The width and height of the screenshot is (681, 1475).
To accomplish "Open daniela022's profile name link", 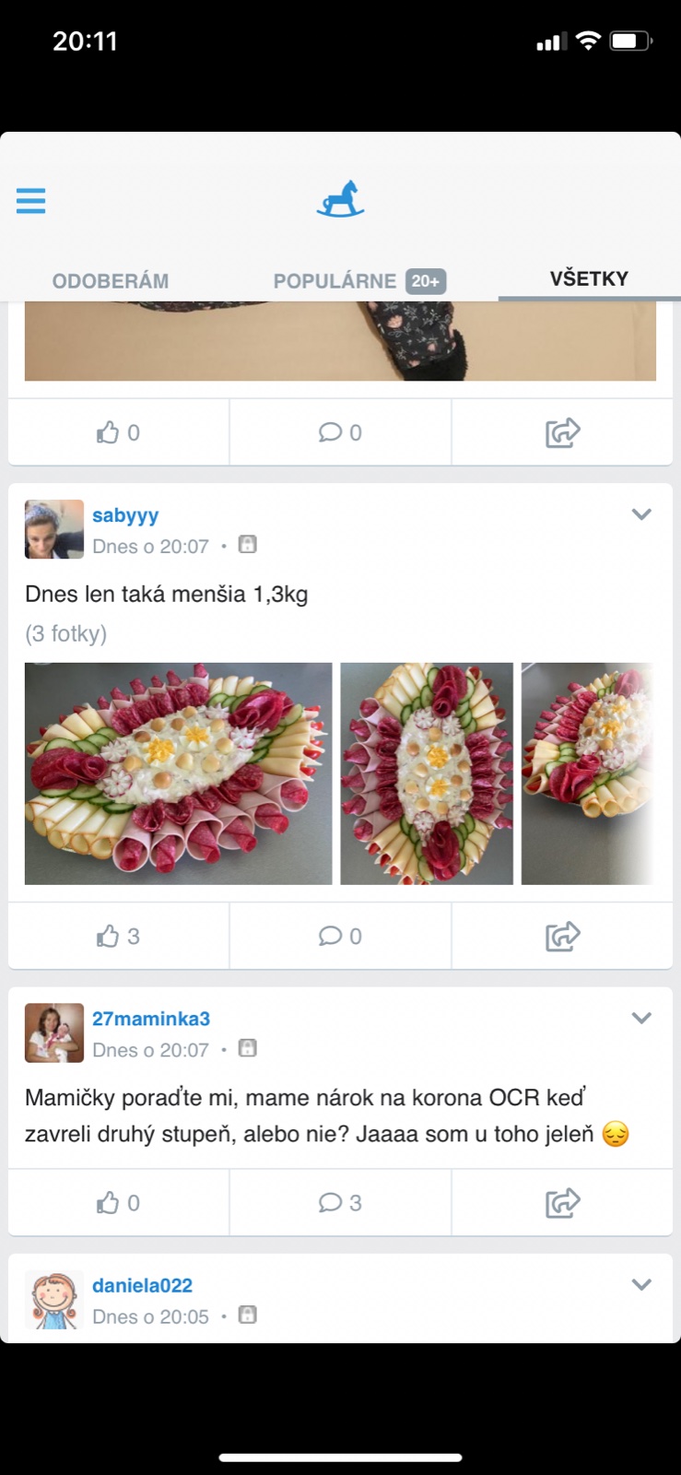I will point(142,1285).
